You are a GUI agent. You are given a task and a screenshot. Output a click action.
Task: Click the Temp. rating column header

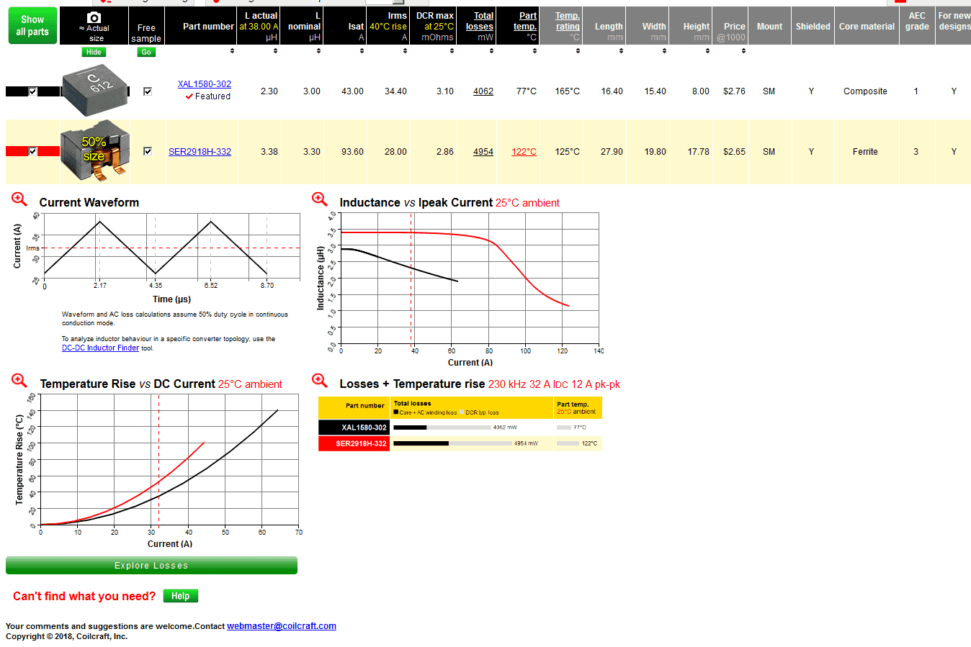coord(568,21)
